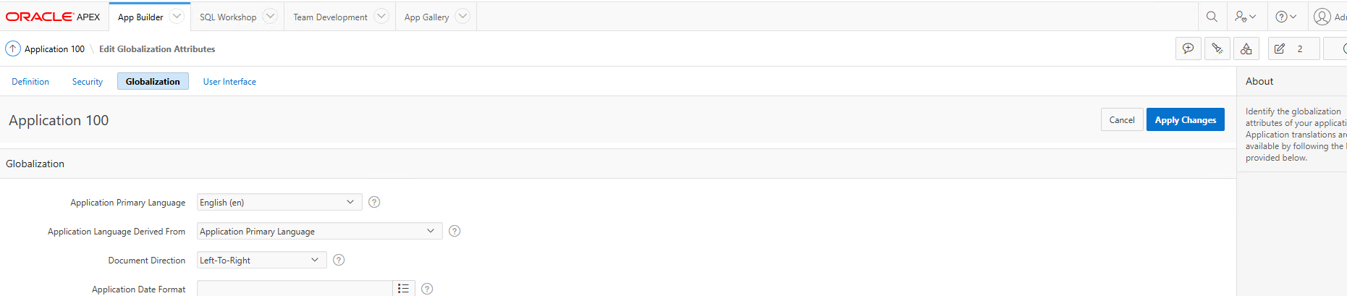Click the Cancel button
The height and width of the screenshot is (296, 1347).
1122,120
